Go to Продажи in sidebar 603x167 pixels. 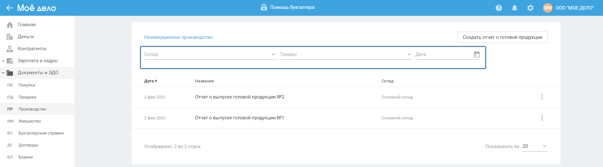(27, 97)
